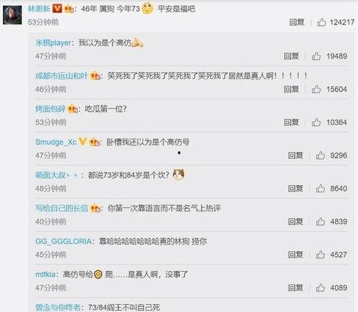This screenshot has width=358, height=312.
Task: Like mtfkla's comment with 4089 likes
Action: [x=320, y=288]
